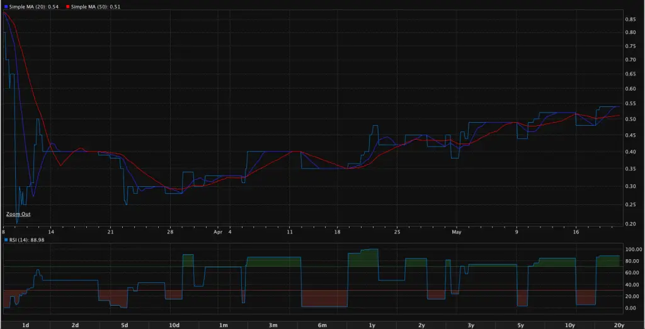
Task: Click the May label on the date axis
Action: pyautogui.click(x=457, y=231)
